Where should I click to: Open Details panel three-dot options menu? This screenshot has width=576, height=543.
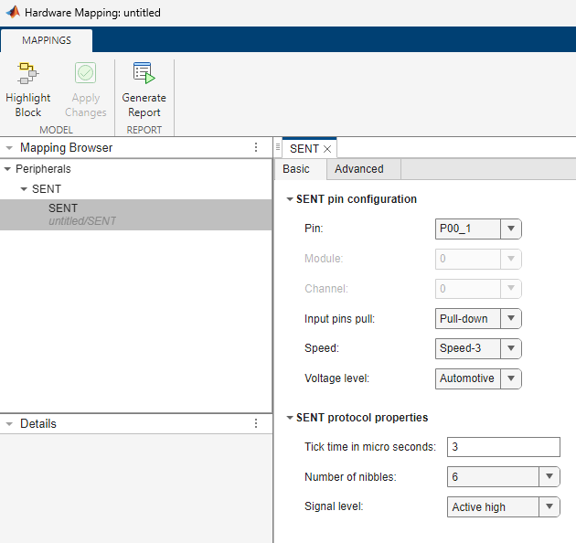click(256, 423)
